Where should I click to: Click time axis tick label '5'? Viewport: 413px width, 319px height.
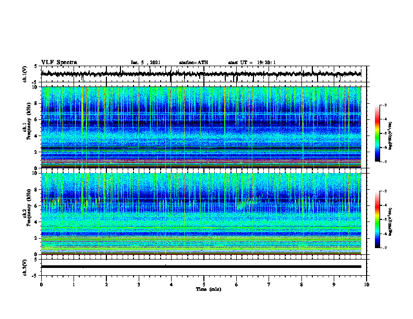click(x=204, y=285)
